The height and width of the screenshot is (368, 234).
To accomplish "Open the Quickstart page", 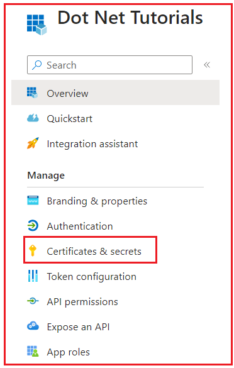I will (69, 118).
